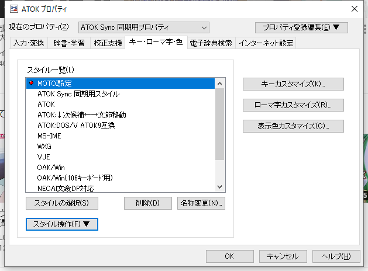Select the VJE style entry
The height and width of the screenshot is (271, 368).
tap(121, 157)
